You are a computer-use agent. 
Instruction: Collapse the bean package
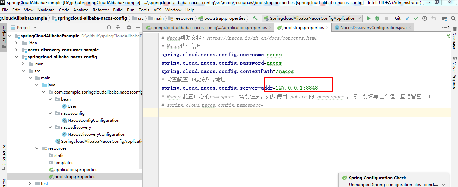pos(50,99)
